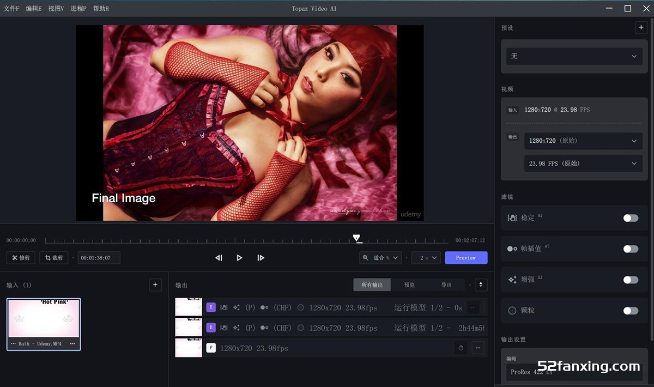Click E badge on the 0s output row
654x387 pixels.
[211, 307]
